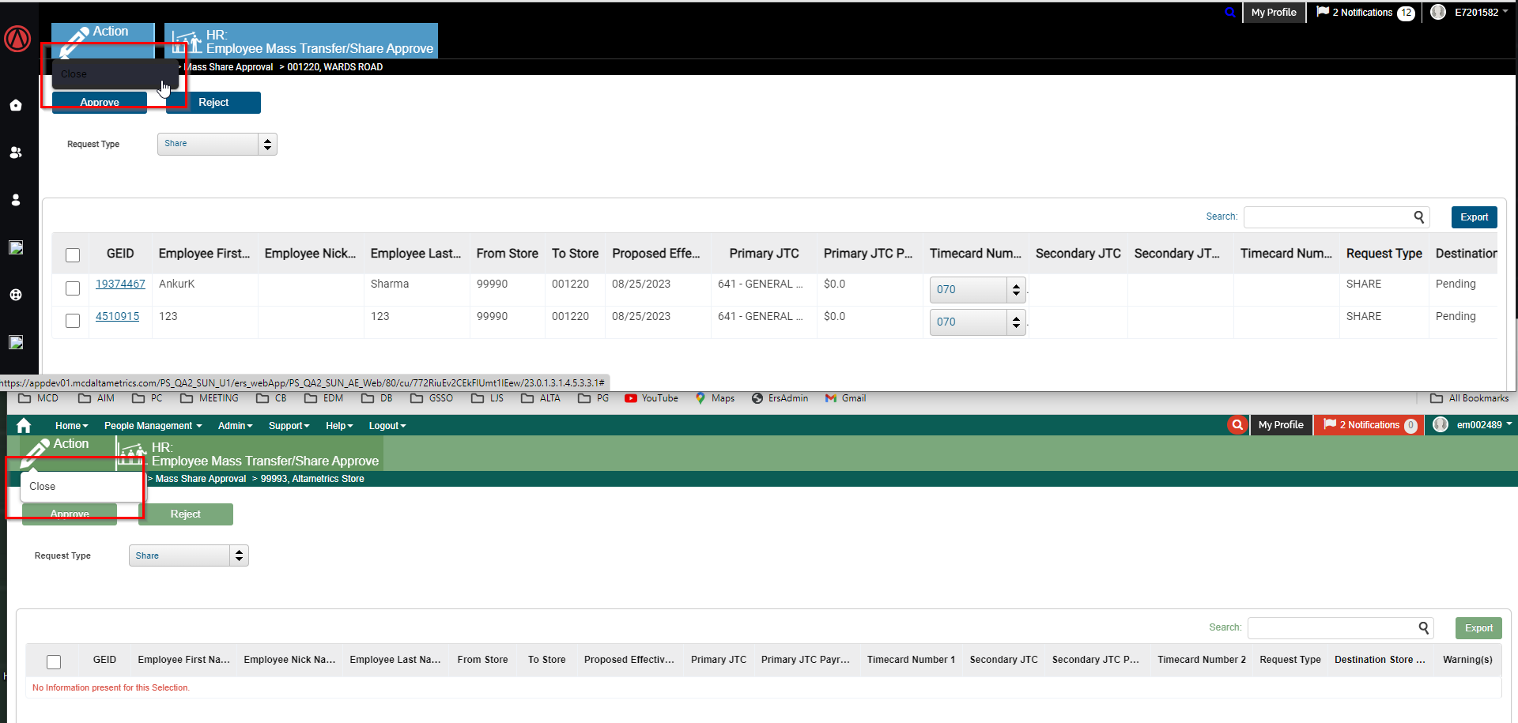Click the user avatar beside em002489
Image resolution: width=1518 pixels, height=723 pixels.
[x=1441, y=424]
